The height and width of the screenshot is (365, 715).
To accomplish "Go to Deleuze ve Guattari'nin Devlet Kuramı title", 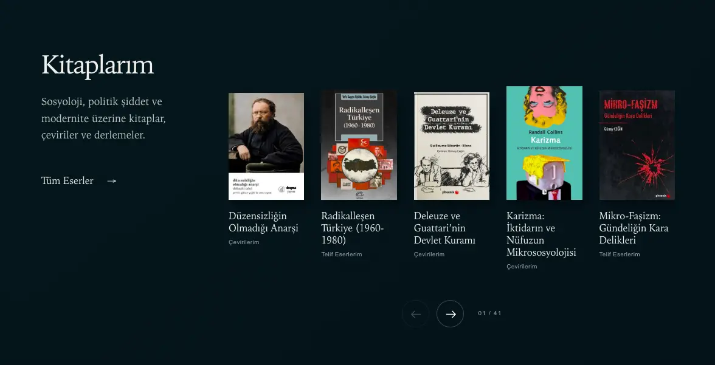I will 444,228.
